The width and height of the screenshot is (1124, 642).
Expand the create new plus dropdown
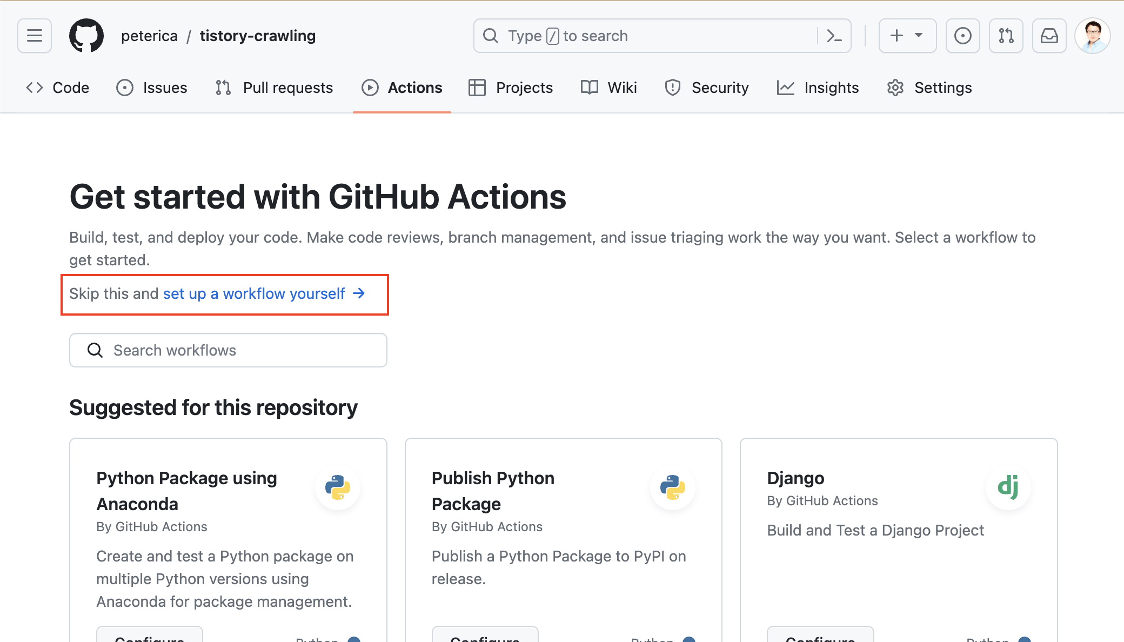pos(907,36)
